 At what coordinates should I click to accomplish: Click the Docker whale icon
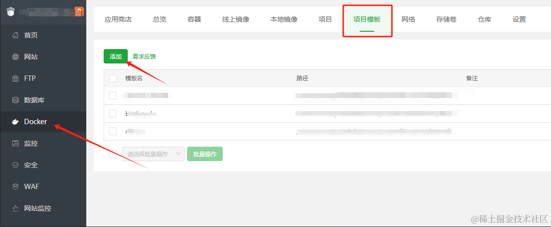point(15,122)
